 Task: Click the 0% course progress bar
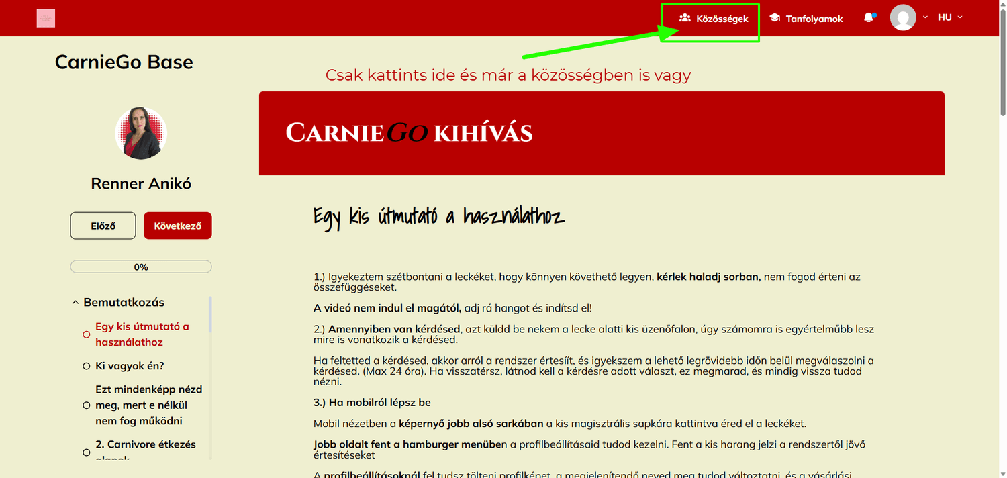tap(141, 267)
